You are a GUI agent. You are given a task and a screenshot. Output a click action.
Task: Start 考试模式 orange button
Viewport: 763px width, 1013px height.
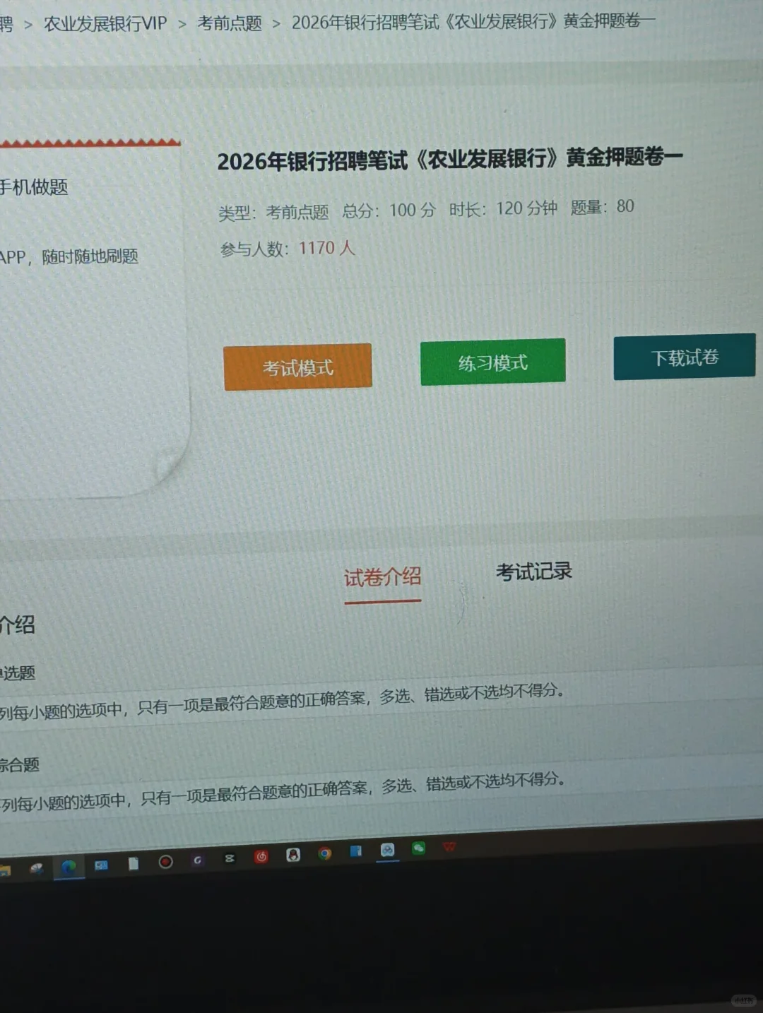point(297,367)
